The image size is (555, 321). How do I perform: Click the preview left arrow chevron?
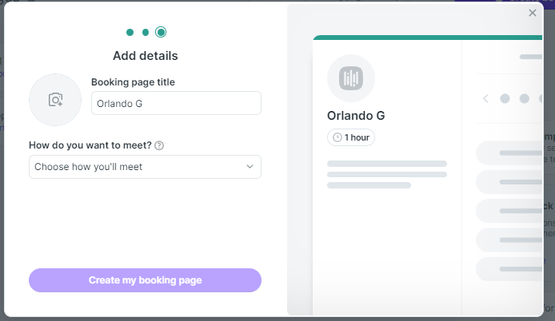tap(485, 99)
